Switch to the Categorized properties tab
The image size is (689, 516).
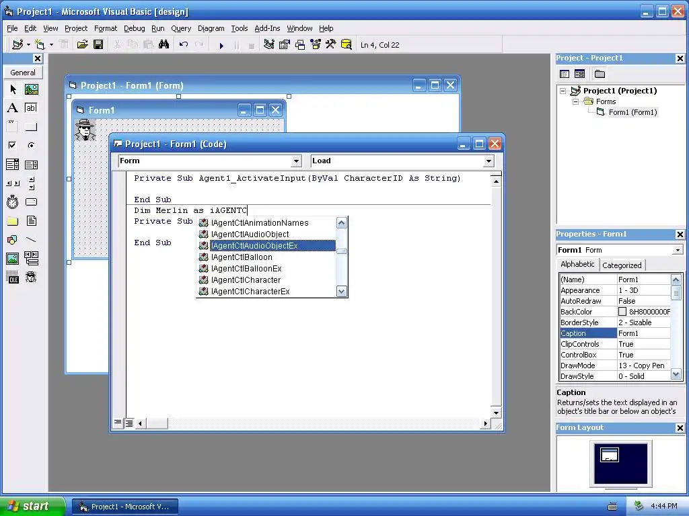point(622,265)
